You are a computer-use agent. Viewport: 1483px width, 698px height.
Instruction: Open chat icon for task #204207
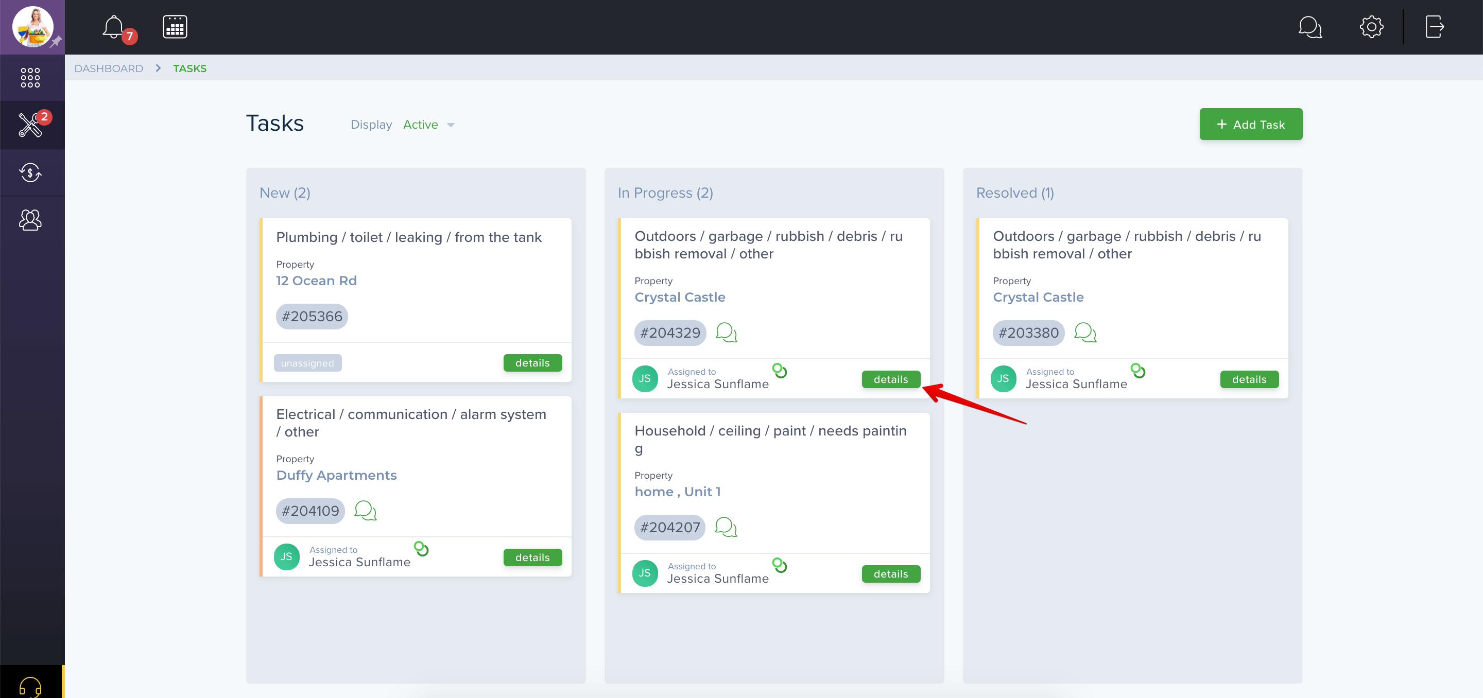[x=726, y=527]
